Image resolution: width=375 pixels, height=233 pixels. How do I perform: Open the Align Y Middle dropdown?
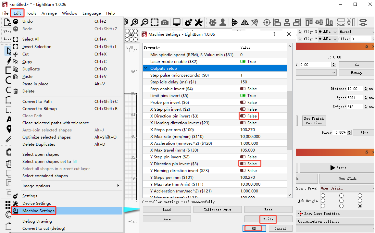click(328, 39)
